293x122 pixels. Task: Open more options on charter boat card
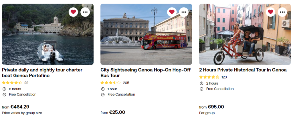(85, 12)
